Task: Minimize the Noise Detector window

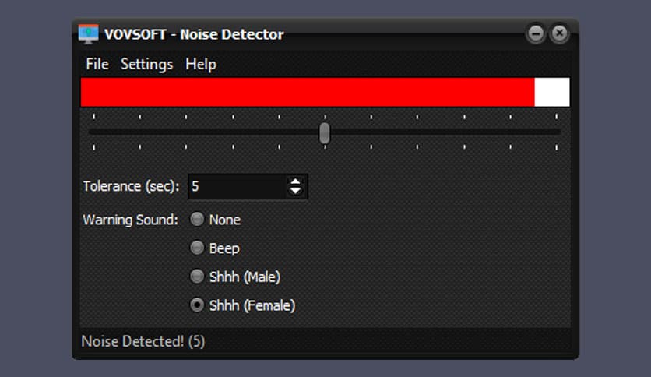Action: [536, 33]
